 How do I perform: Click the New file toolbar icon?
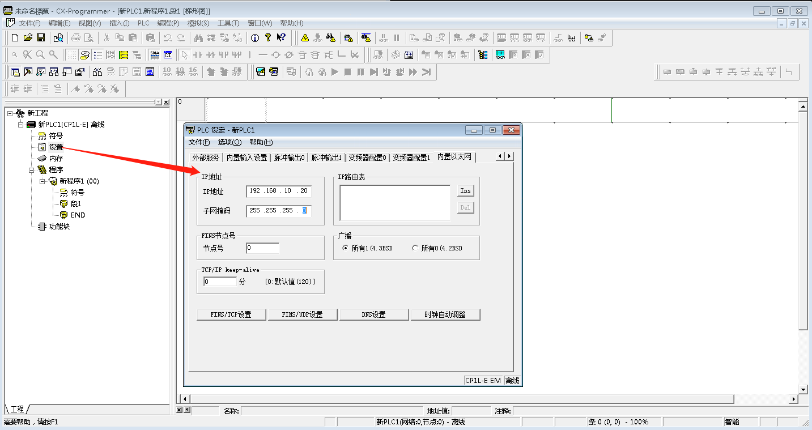(15, 38)
